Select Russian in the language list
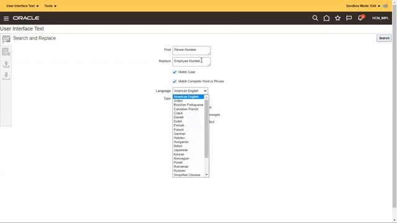Screen dimensions: 397x223 click(x=189, y=171)
